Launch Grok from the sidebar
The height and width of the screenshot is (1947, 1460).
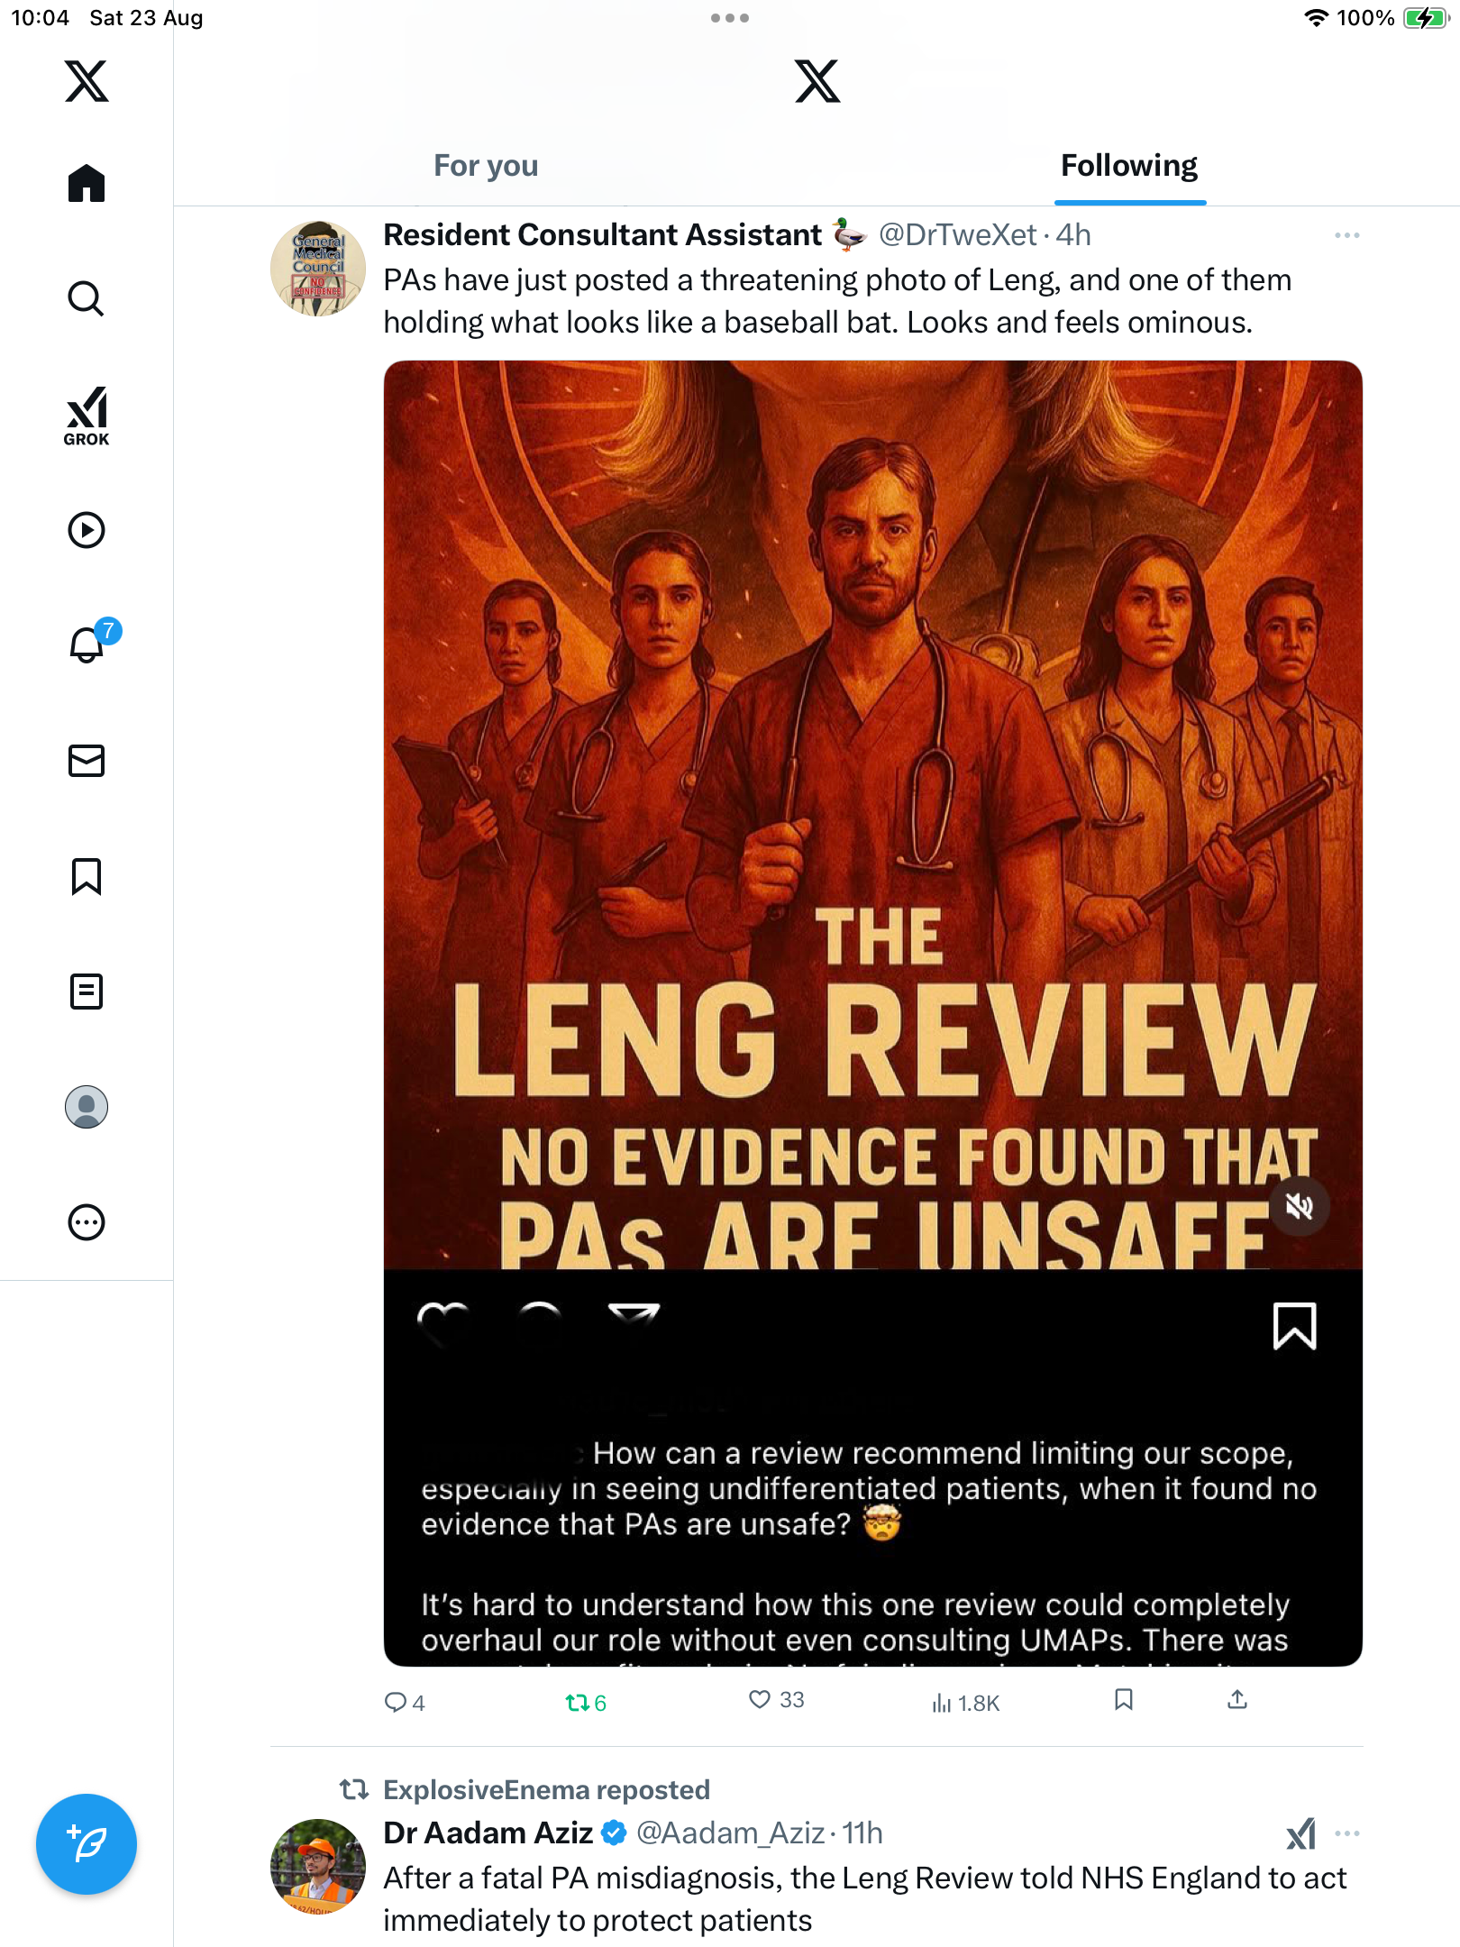(x=87, y=416)
